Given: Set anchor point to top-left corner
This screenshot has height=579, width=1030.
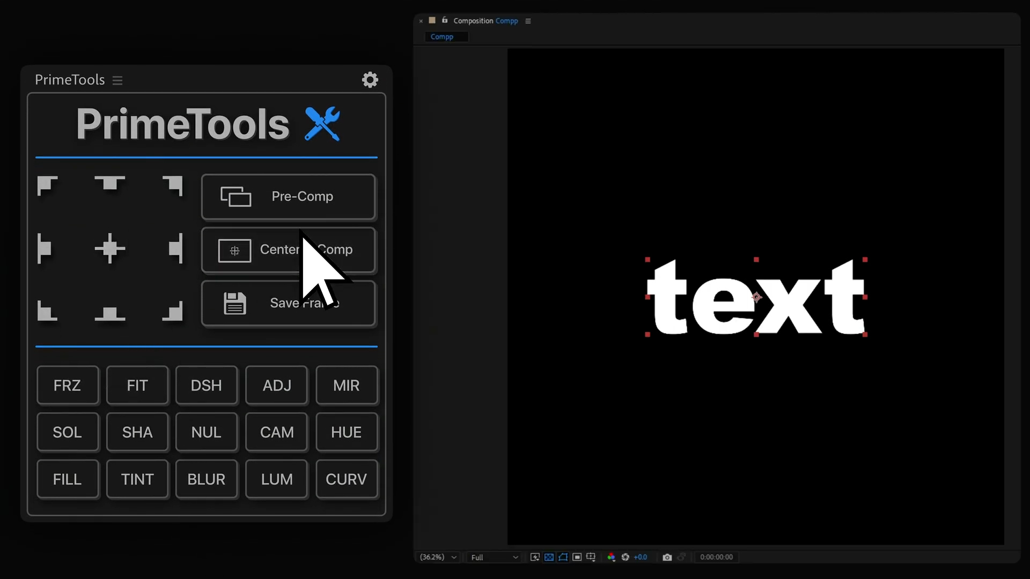Looking at the screenshot, I should point(47,185).
